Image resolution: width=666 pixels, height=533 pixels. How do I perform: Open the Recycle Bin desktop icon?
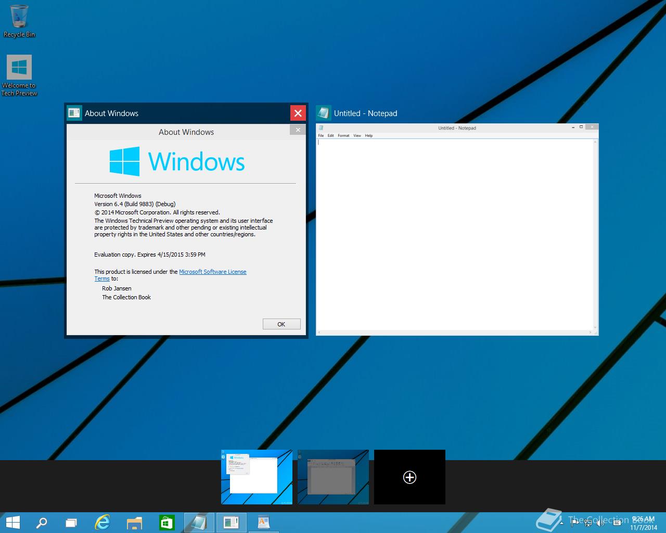coord(19,21)
